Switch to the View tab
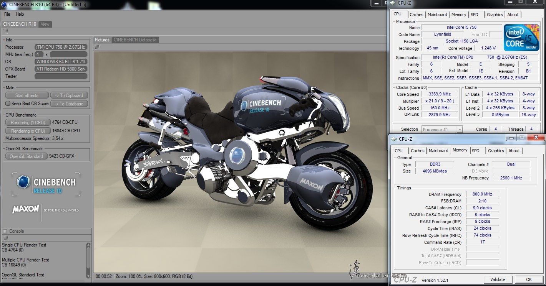546x286 pixels. (x=45, y=24)
